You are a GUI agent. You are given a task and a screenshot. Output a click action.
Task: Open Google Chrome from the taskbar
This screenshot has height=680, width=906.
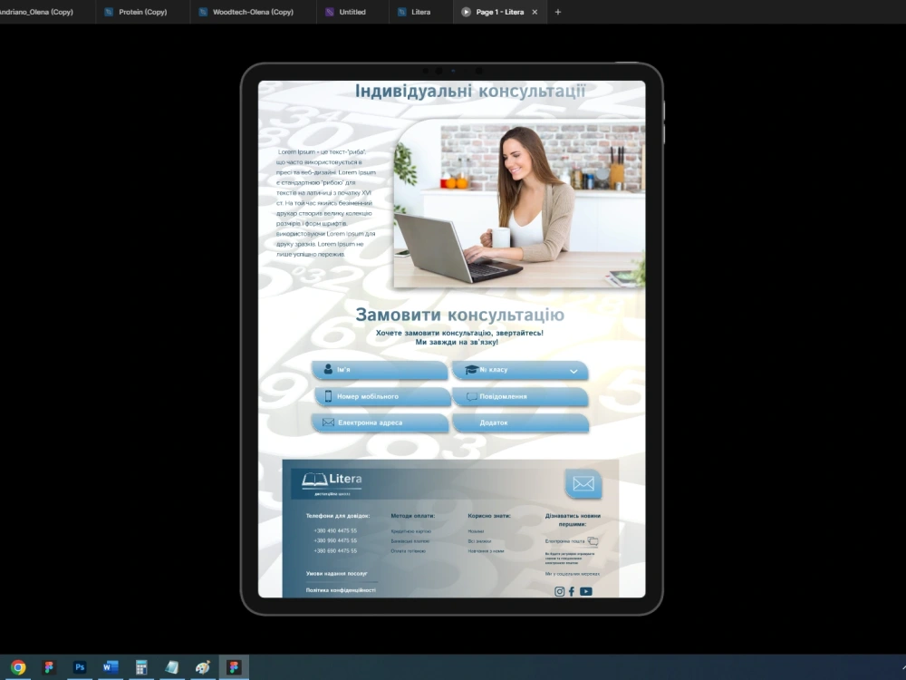(18, 667)
